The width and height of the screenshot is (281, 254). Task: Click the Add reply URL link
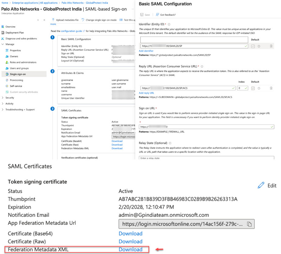pos(146,93)
